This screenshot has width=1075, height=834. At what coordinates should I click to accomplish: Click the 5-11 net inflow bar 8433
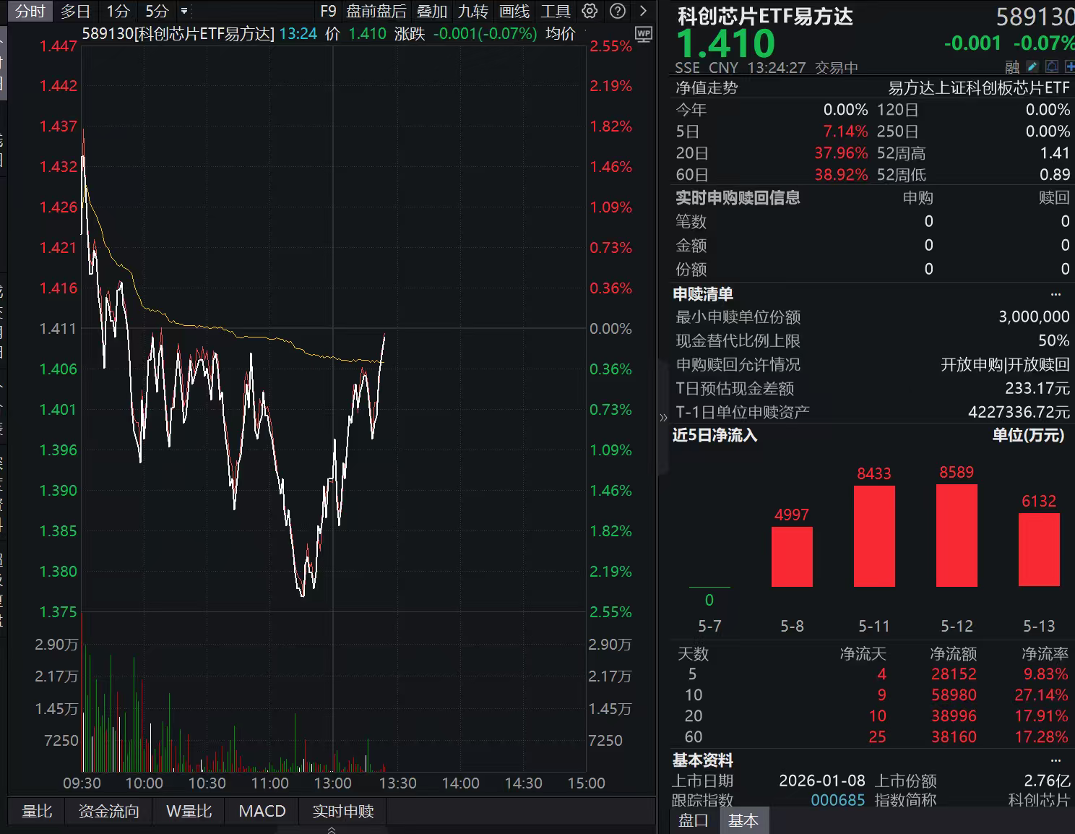coord(874,536)
